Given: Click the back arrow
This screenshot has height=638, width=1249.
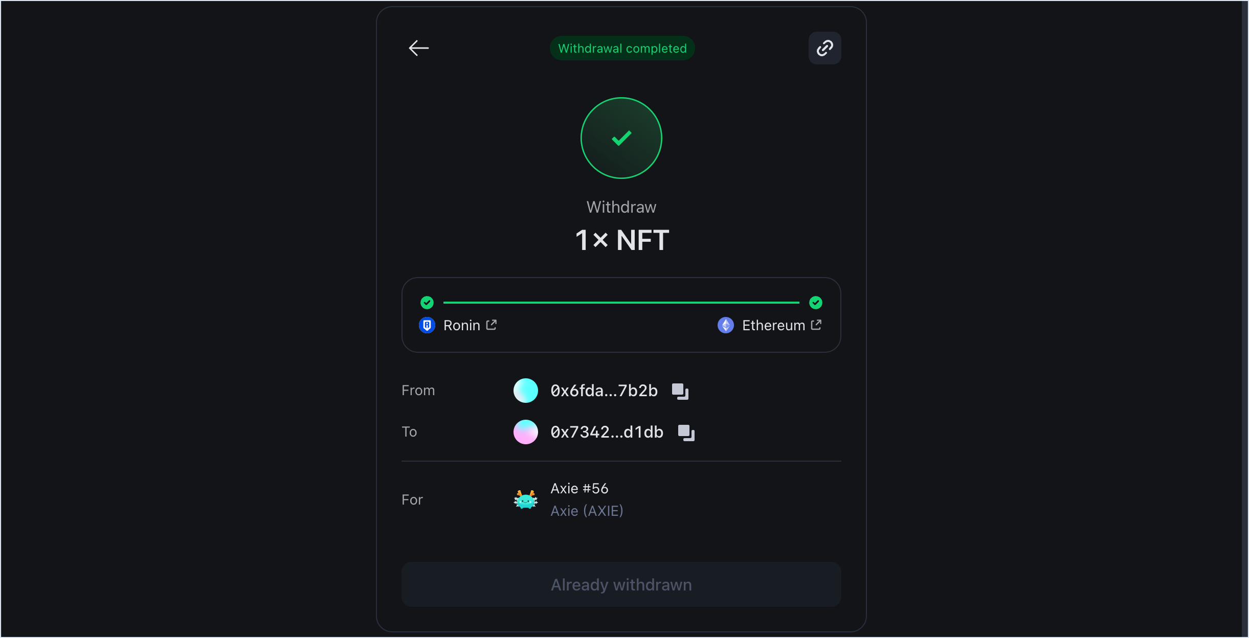Looking at the screenshot, I should 418,48.
